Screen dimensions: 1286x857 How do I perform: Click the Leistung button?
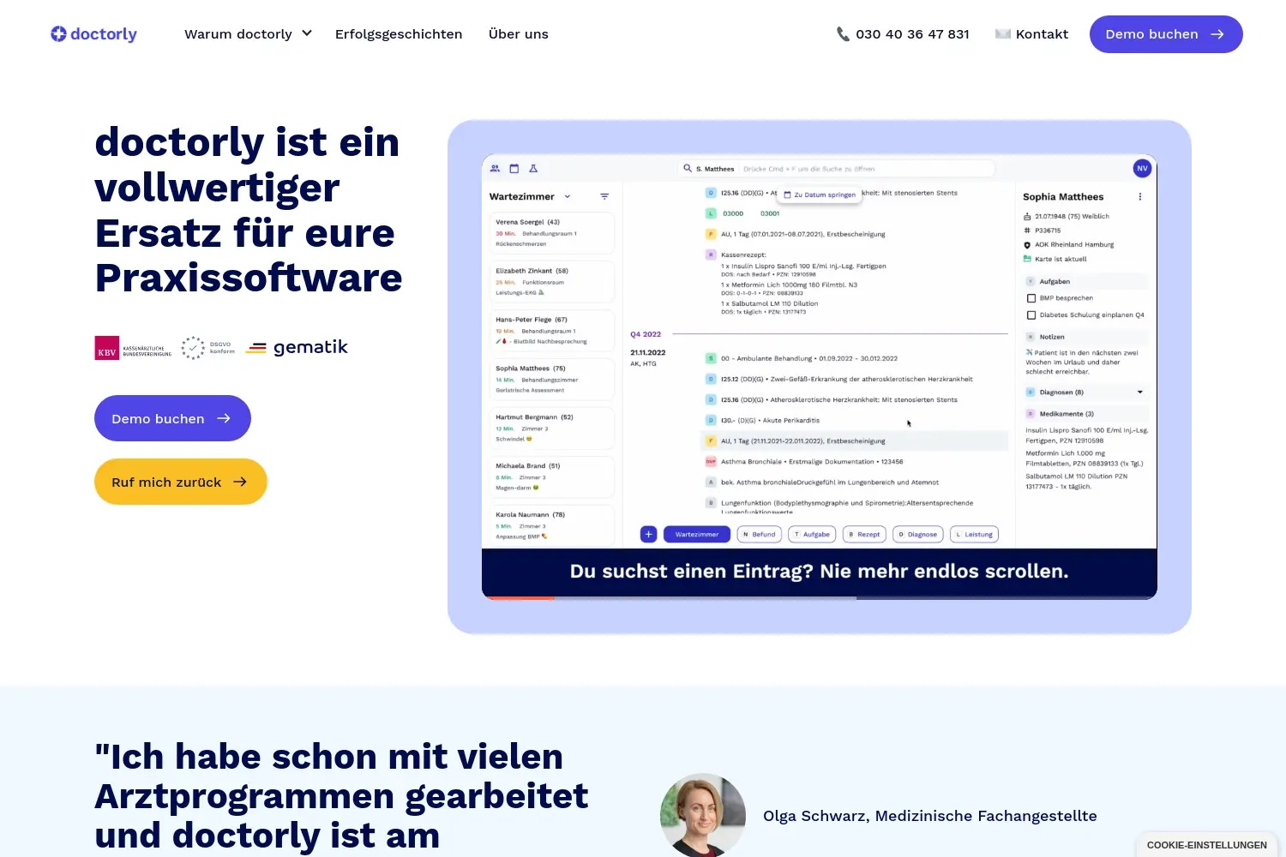click(975, 535)
